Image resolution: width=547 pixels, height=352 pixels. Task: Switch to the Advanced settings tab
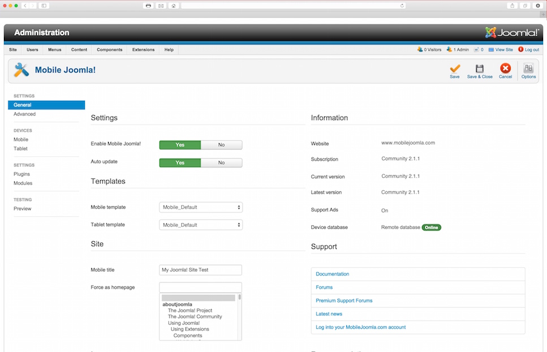point(25,114)
